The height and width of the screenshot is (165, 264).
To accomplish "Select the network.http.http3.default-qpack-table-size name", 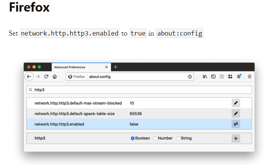I will pyautogui.click(x=74, y=114).
